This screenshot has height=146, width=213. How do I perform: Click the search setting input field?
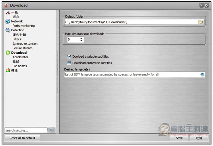pyautogui.click(x=26, y=130)
